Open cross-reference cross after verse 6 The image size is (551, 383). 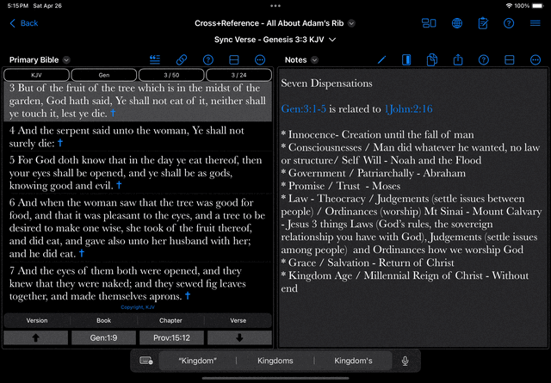point(82,253)
